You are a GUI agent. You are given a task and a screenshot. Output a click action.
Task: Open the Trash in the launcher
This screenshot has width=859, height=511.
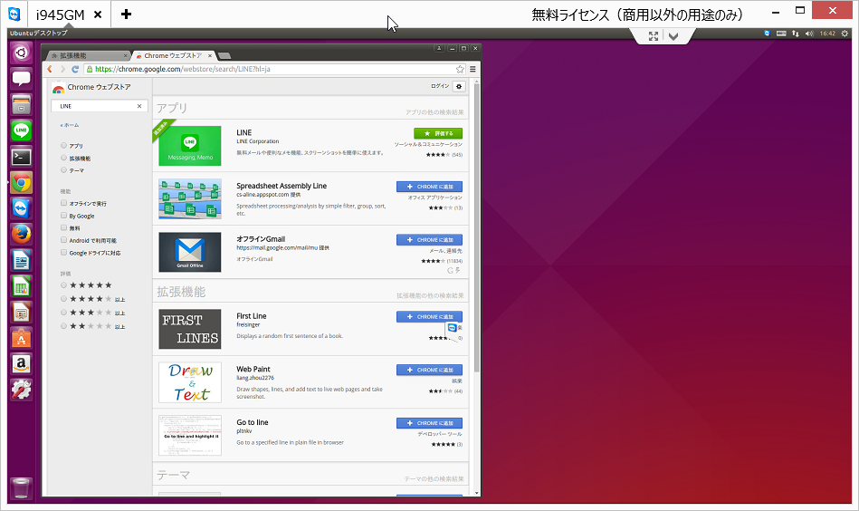tap(22, 487)
